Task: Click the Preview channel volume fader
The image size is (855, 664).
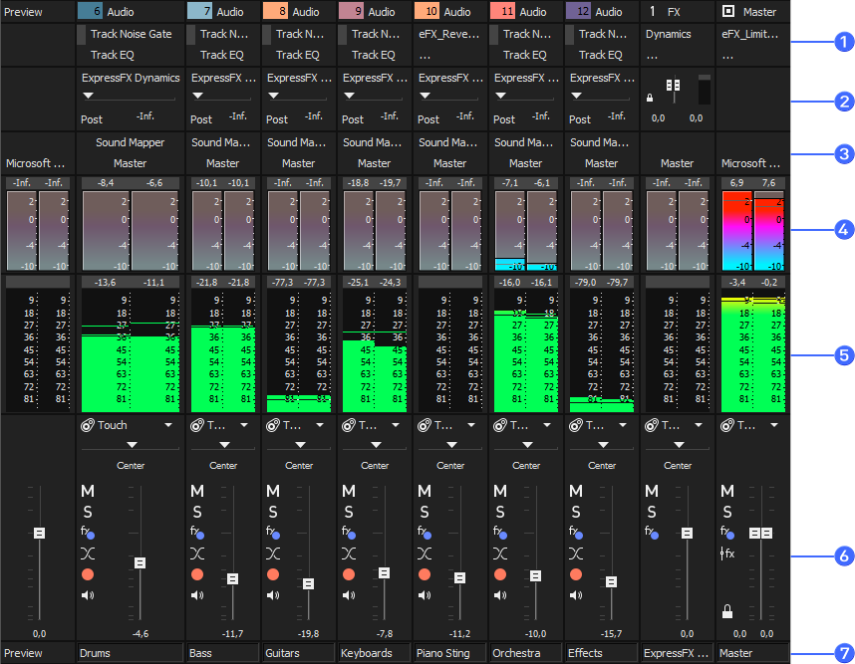Action: coord(39,534)
